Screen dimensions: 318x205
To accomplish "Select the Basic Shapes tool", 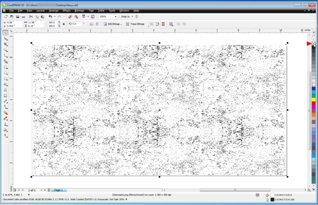I will pyautogui.click(x=6, y=84).
